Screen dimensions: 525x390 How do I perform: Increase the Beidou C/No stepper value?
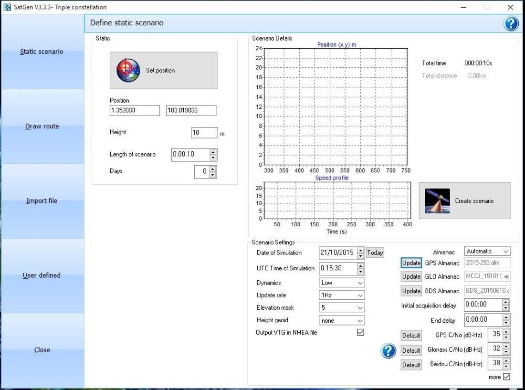506,361
